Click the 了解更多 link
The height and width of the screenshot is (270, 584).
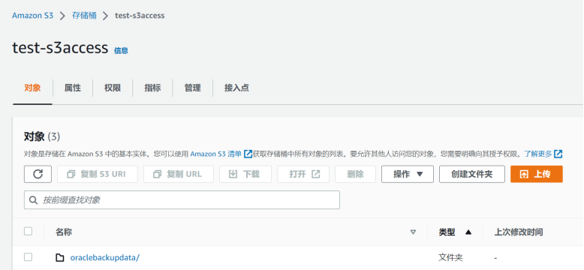pyautogui.click(x=538, y=154)
